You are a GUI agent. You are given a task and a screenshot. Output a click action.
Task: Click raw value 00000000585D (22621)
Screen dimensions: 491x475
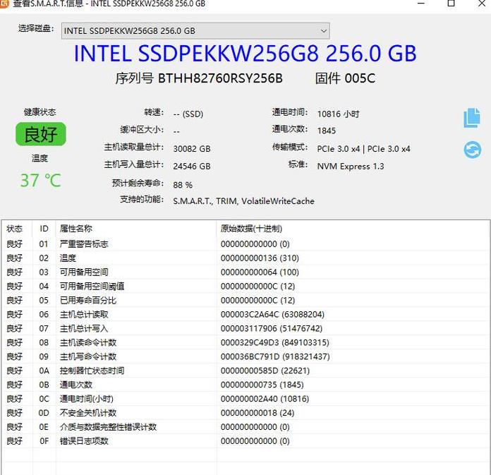click(x=265, y=371)
